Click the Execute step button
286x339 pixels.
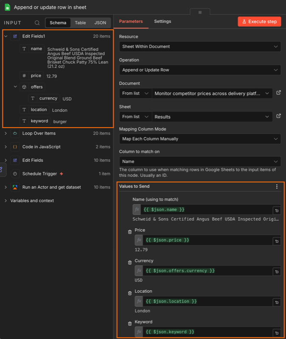point(259,22)
